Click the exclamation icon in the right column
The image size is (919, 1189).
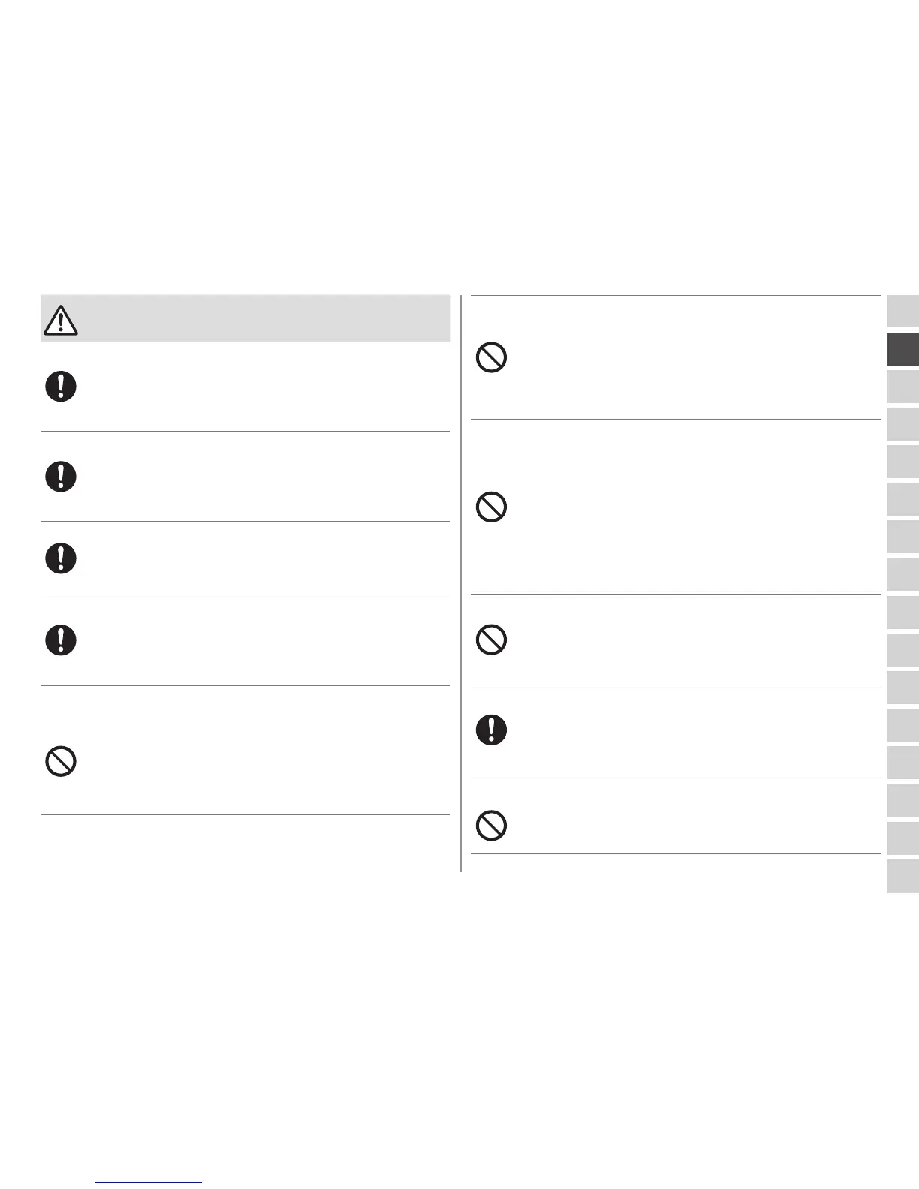click(x=491, y=730)
